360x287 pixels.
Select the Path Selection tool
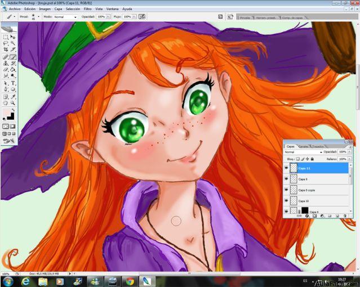coord(6,83)
